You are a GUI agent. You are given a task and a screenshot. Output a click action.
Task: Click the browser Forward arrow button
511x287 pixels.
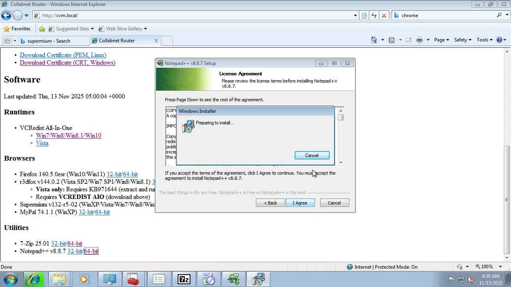[18, 15]
